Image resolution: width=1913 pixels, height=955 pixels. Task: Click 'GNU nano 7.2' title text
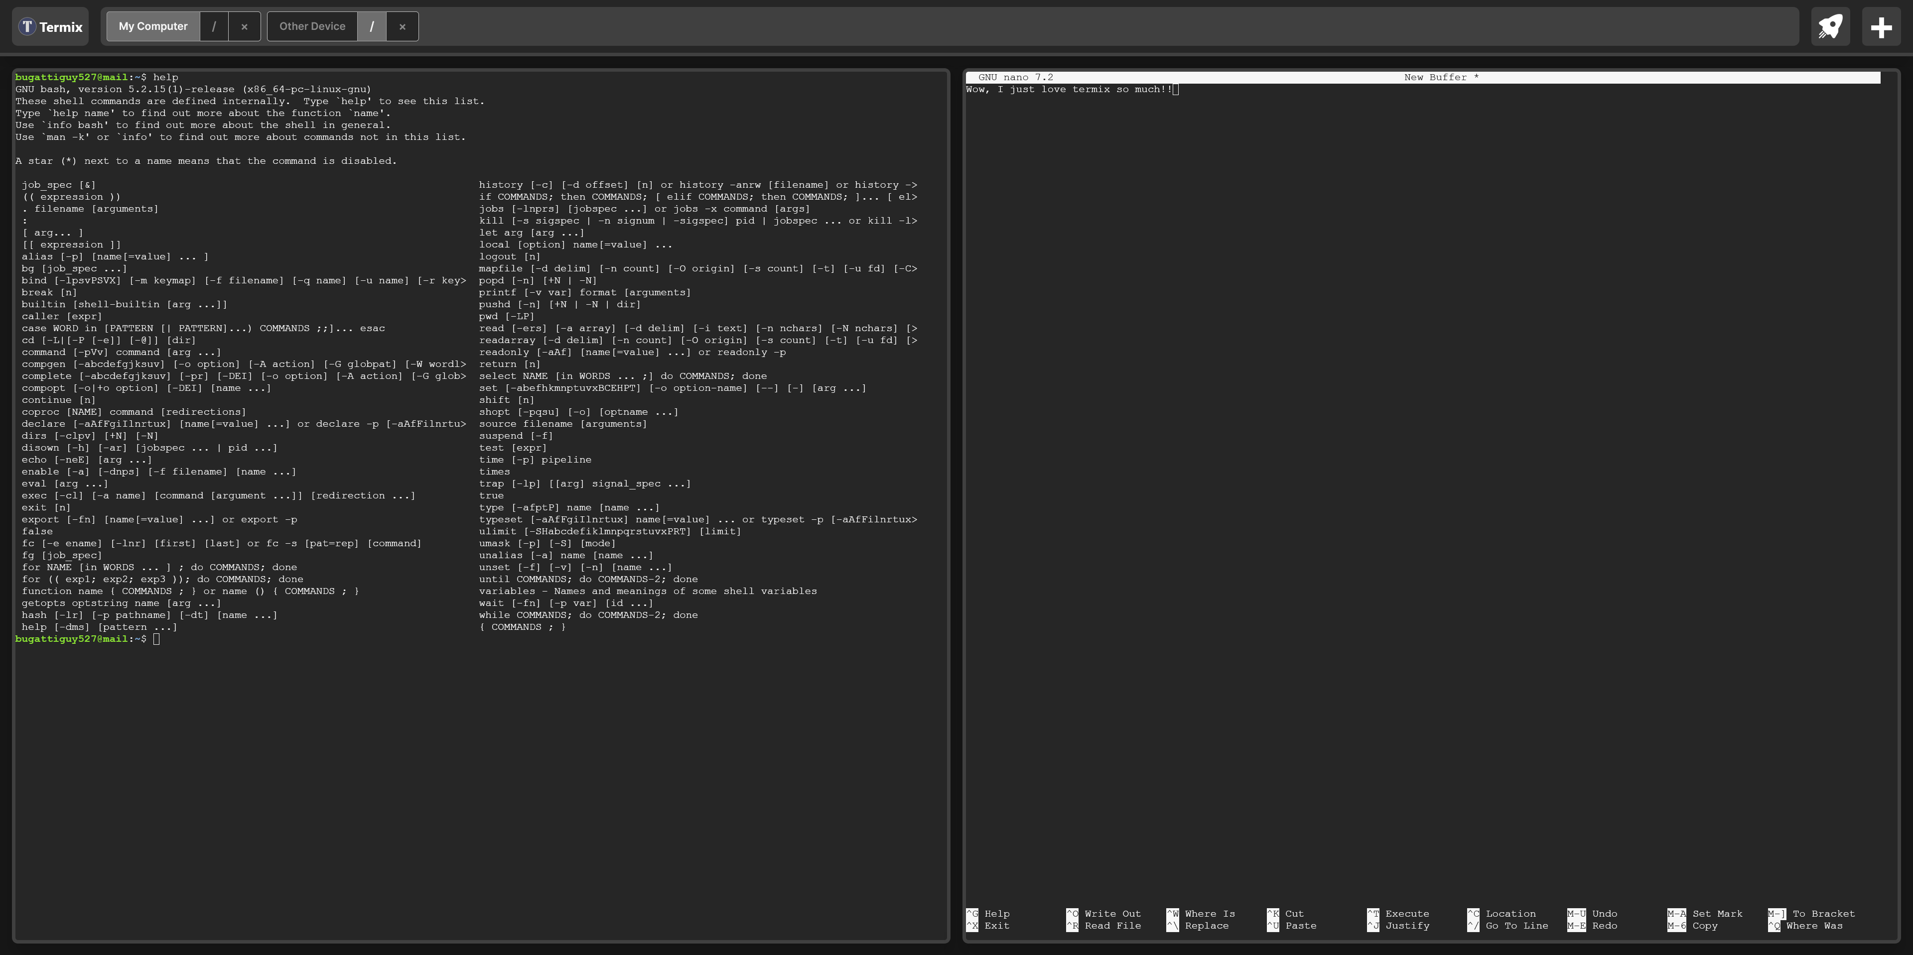pyautogui.click(x=1015, y=77)
